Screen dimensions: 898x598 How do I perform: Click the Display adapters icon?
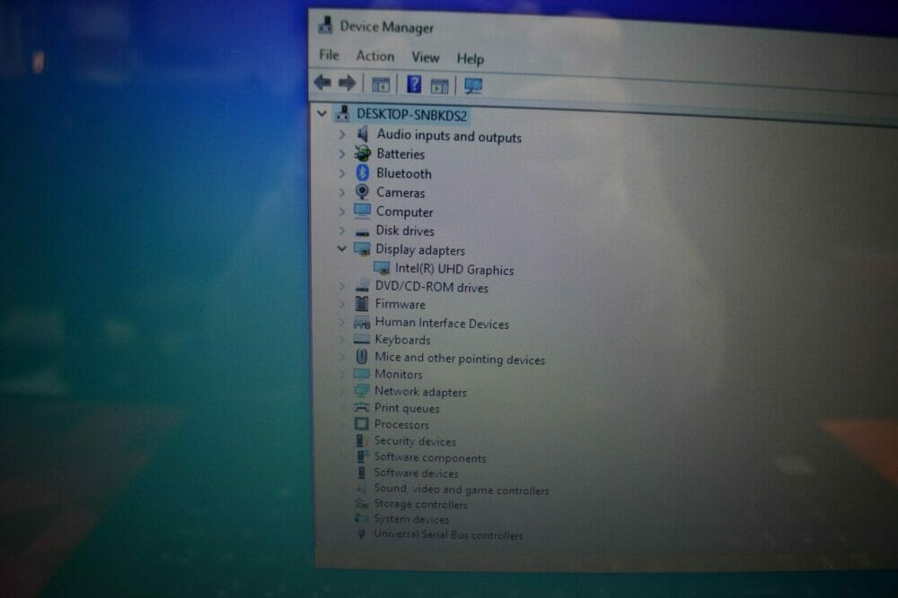click(362, 248)
